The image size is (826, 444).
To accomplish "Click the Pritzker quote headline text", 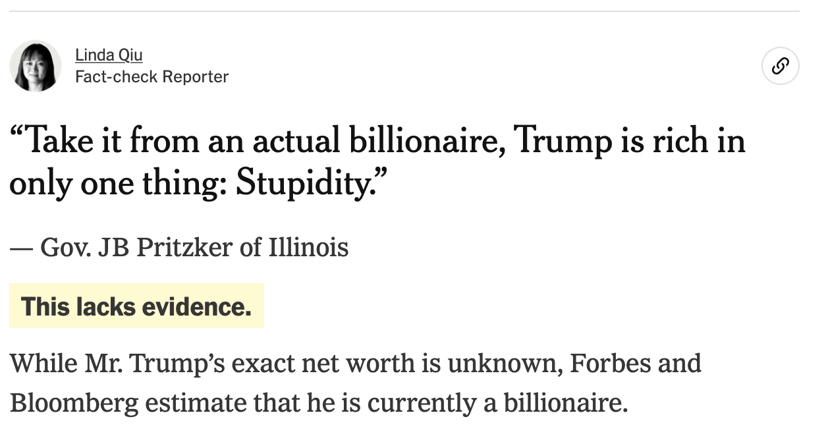I will pos(377,162).
